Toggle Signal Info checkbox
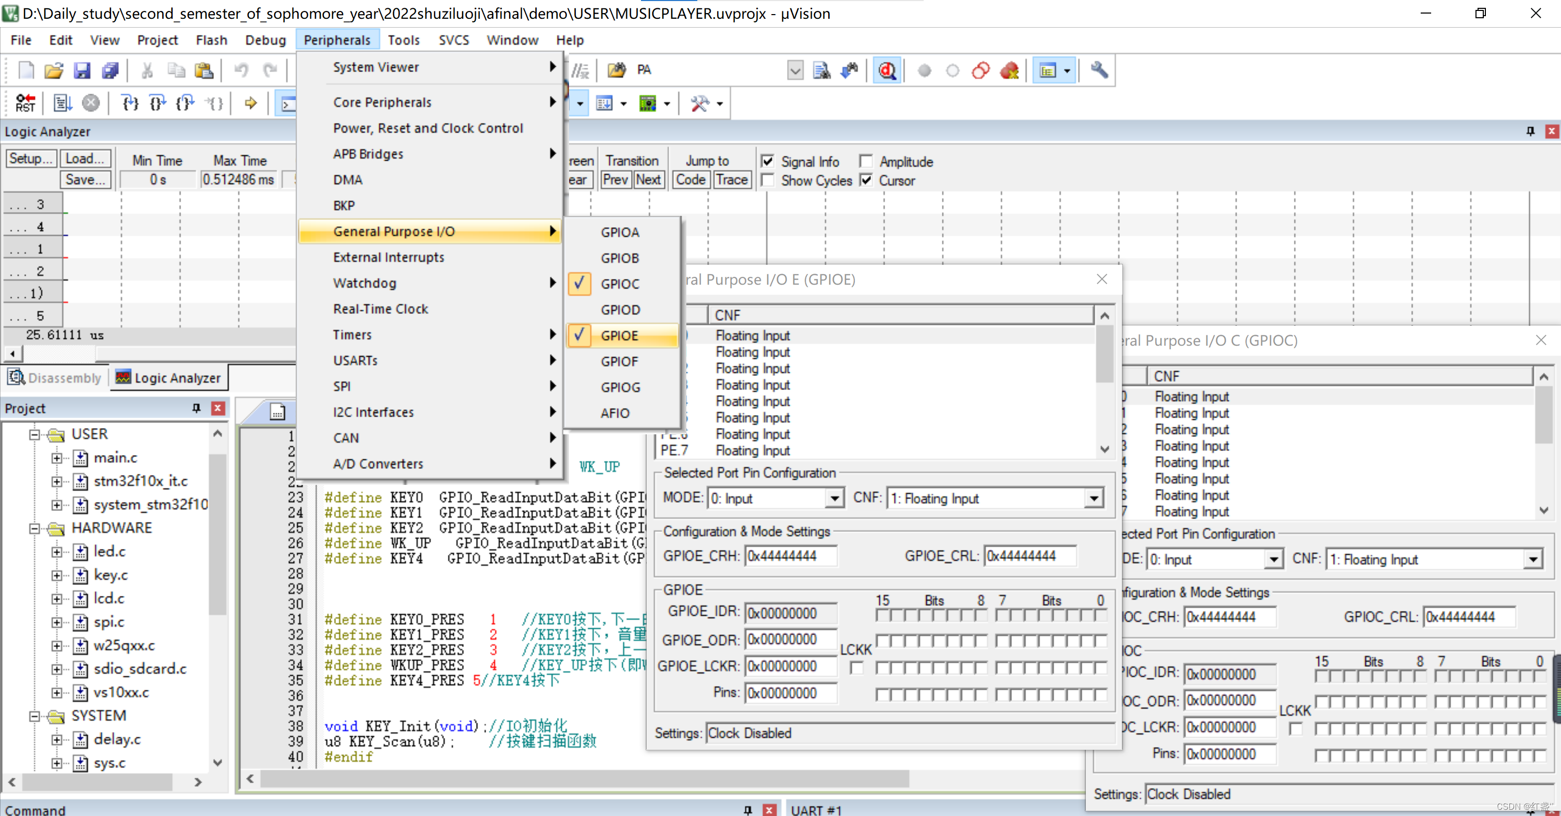Image resolution: width=1561 pixels, height=816 pixels. coord(768,161)
